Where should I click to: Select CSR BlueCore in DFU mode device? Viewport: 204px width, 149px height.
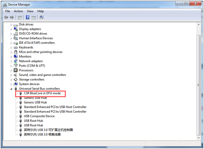(x=42, y=93)
